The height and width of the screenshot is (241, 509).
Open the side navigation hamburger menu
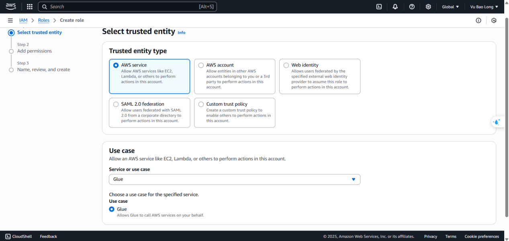tap(10, 20)
